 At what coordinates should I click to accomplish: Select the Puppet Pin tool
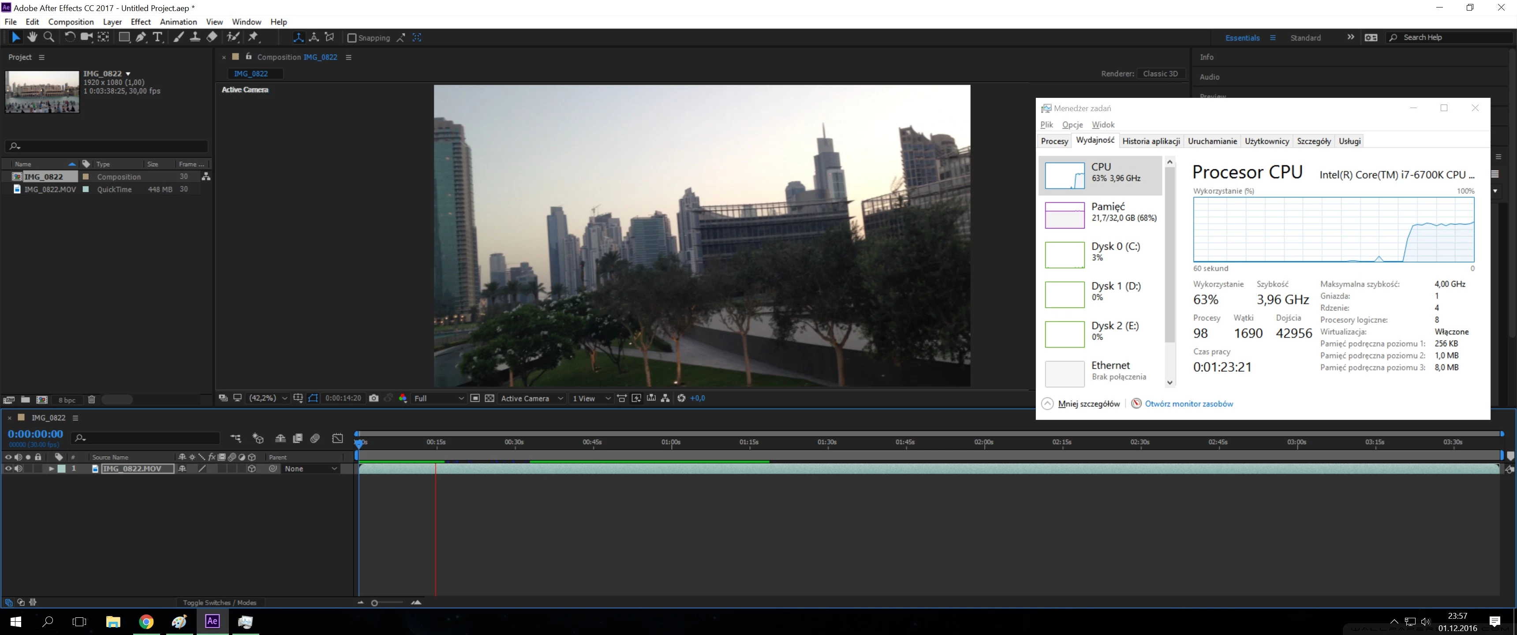[253, 37]
